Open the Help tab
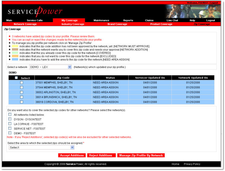The image size is (225, 171). (192, 20)
